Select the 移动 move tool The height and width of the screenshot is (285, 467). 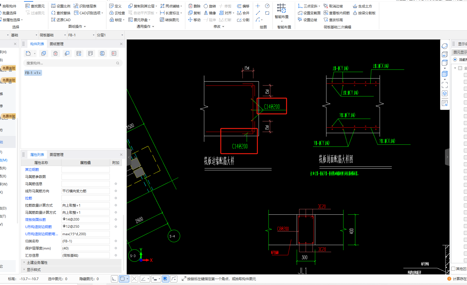click(194, 20)
